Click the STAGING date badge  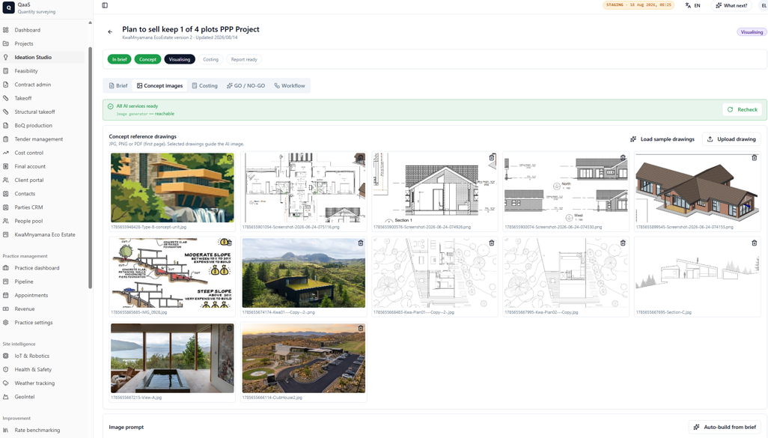coord(639,5)
